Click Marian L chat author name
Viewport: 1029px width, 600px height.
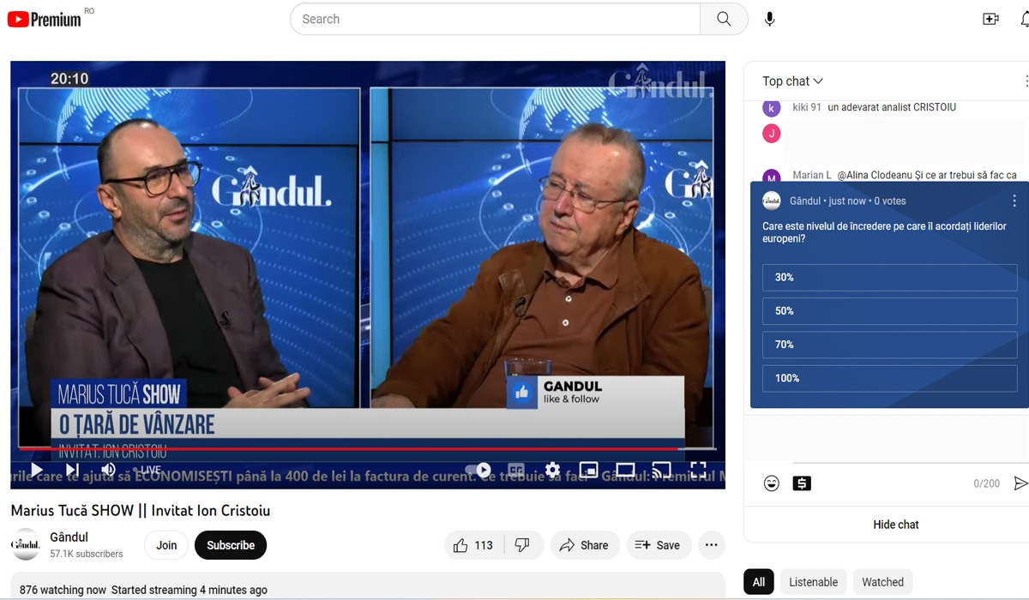pos(812,175)
